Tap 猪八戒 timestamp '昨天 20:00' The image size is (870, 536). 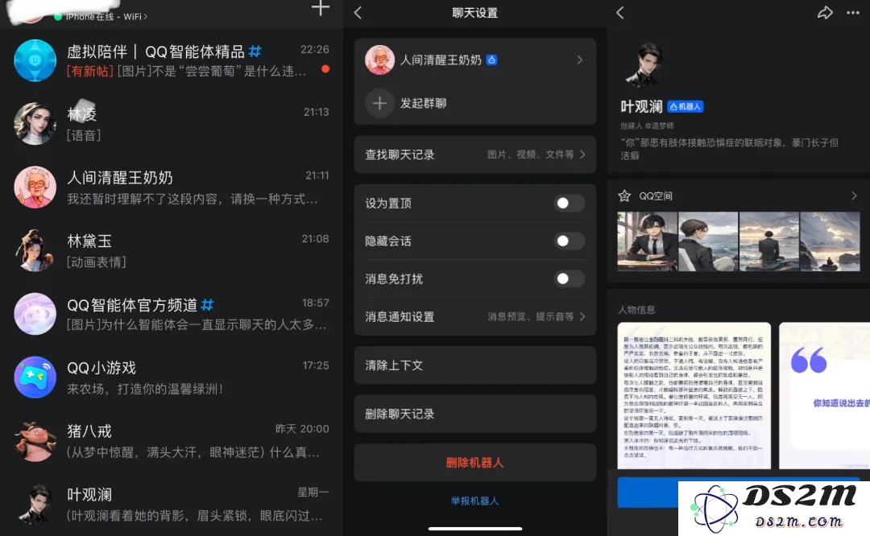[302, 428]
